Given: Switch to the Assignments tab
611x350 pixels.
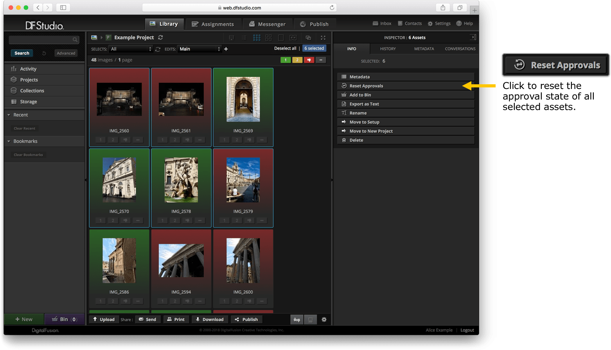Looking at the screenshot, I should [x=213, y=24].
